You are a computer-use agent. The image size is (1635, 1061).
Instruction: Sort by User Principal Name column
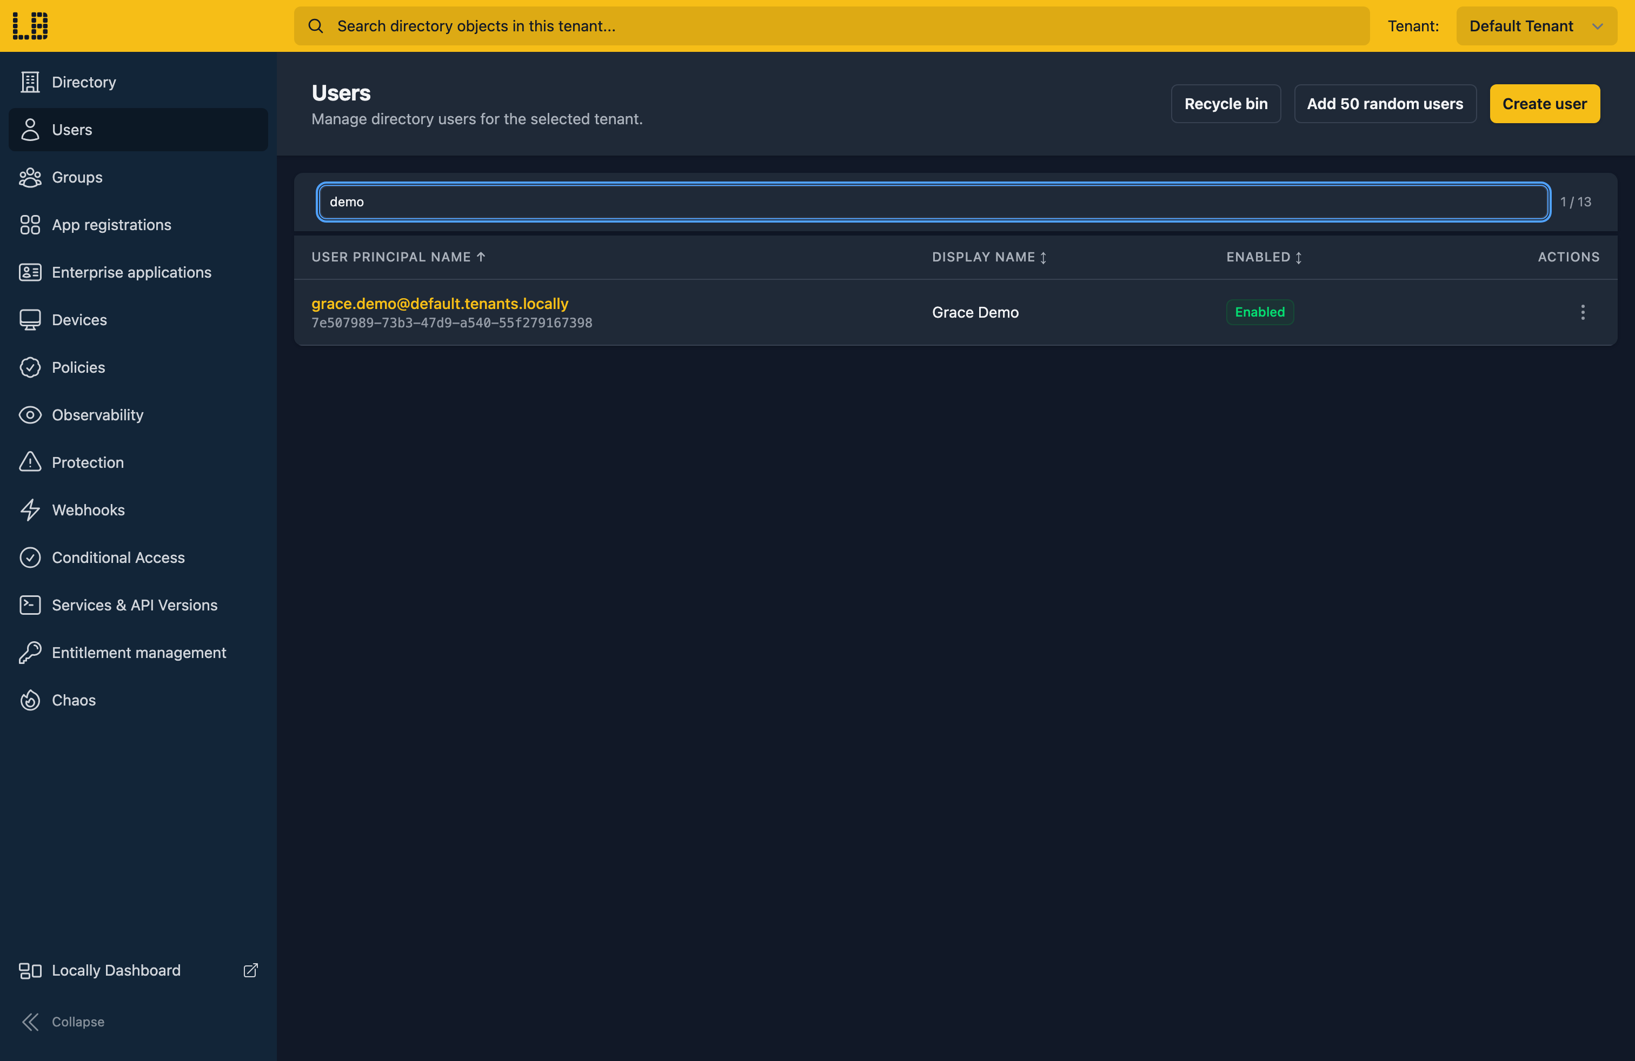click(398, 257)
